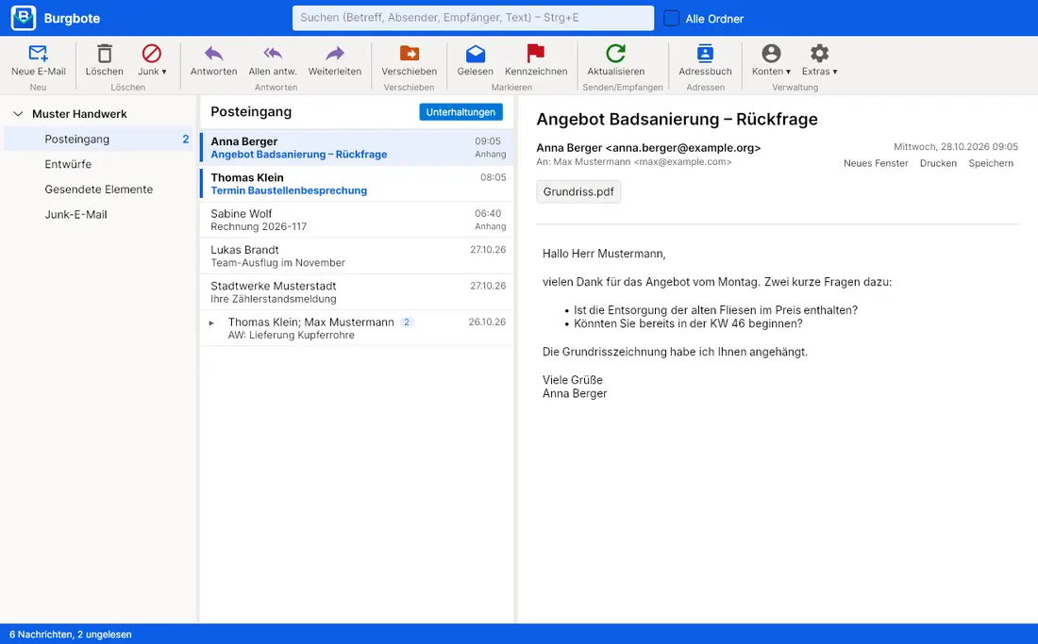The image size is (1038, 644).
Task: Click the recipient line Max Mustermann
Action: click(634, 162)
